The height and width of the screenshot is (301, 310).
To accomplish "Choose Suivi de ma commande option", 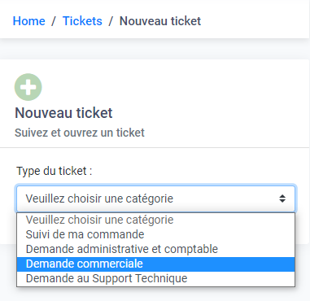I will pyautogui.click(x=156, y=234).
